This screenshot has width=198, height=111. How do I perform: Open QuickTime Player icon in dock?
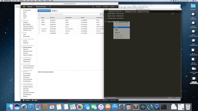157,107
